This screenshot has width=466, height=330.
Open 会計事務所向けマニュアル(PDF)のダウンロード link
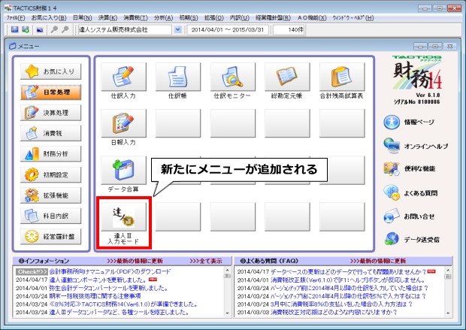[110, 271]
